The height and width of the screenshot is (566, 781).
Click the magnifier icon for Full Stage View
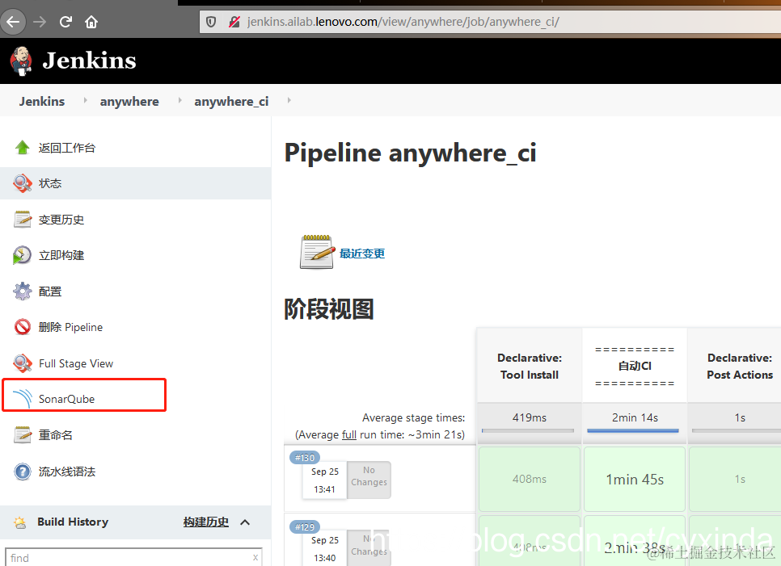[23, 363]
